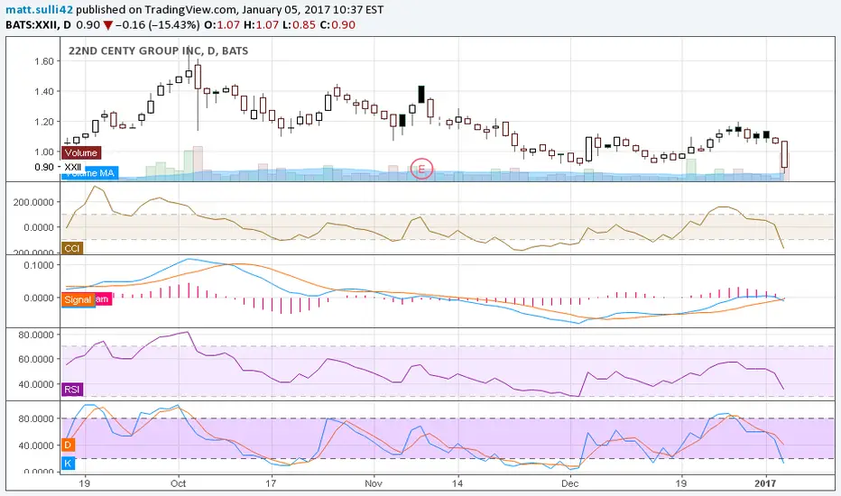Click the Oct label on time axis
Screen dimensions: 841x496
[178, 483]
